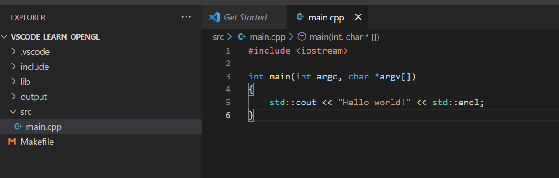Open the Explorer more actions ellipsis

click(186, 17)
